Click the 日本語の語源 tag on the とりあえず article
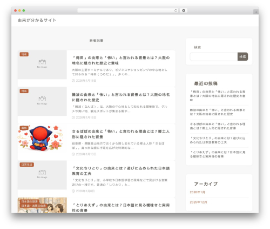 (30, 201)
